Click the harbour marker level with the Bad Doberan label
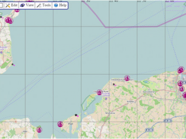 (182, 89)
